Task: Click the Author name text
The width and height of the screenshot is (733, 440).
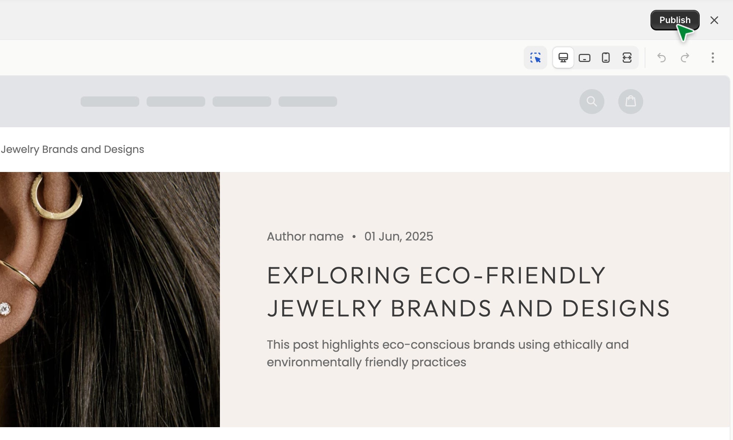Action: pos(305,236)
